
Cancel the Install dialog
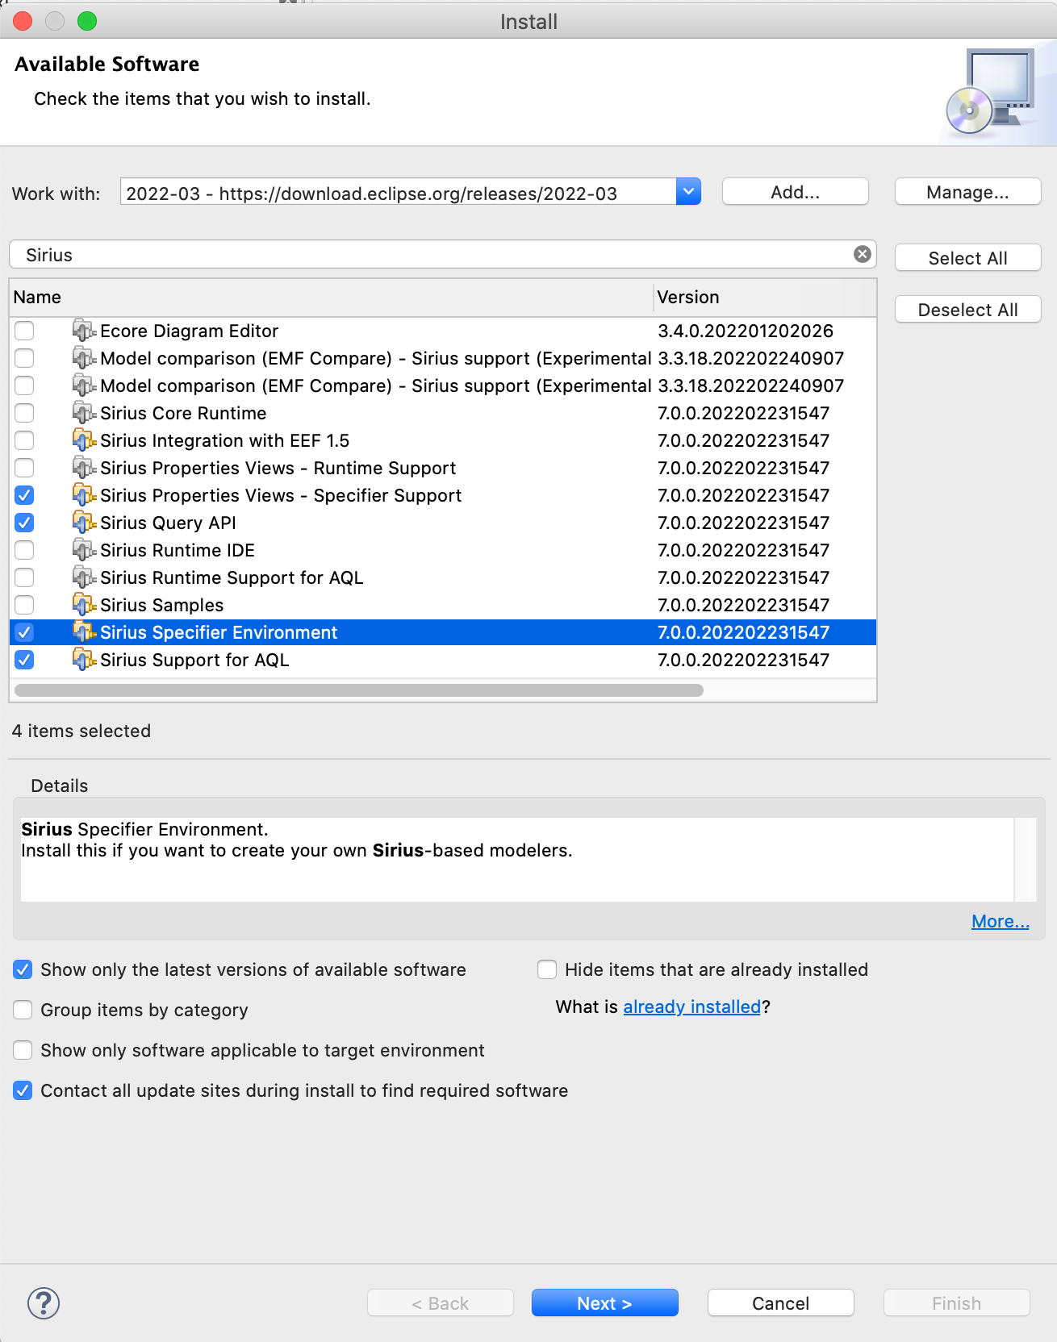pyautogui.click(x=781, y=1303)
